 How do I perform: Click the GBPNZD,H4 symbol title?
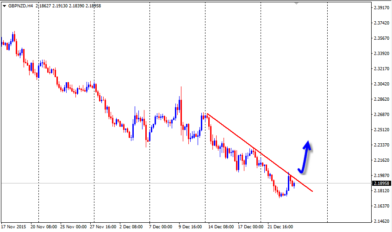[x=21, y=6]
